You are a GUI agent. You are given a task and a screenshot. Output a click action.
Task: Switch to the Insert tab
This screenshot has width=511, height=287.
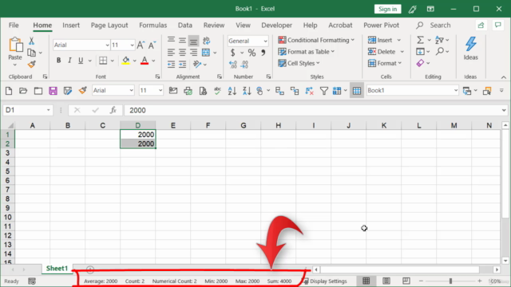(71, 26)
